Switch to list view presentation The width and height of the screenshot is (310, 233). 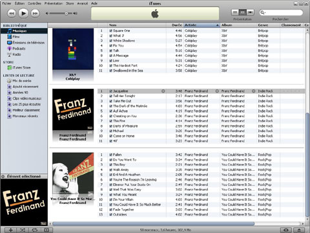coord(235,12)
